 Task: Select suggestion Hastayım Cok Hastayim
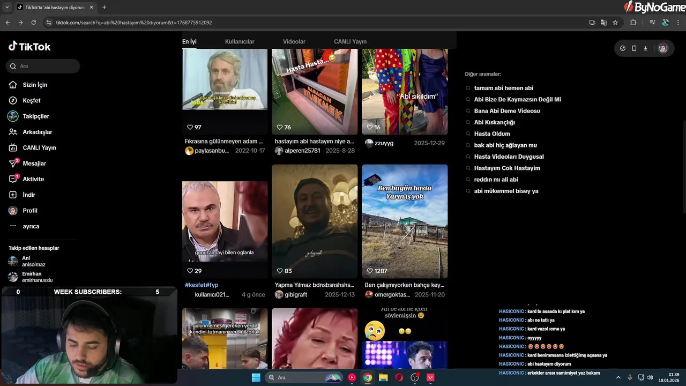click(x=507, y=168)
